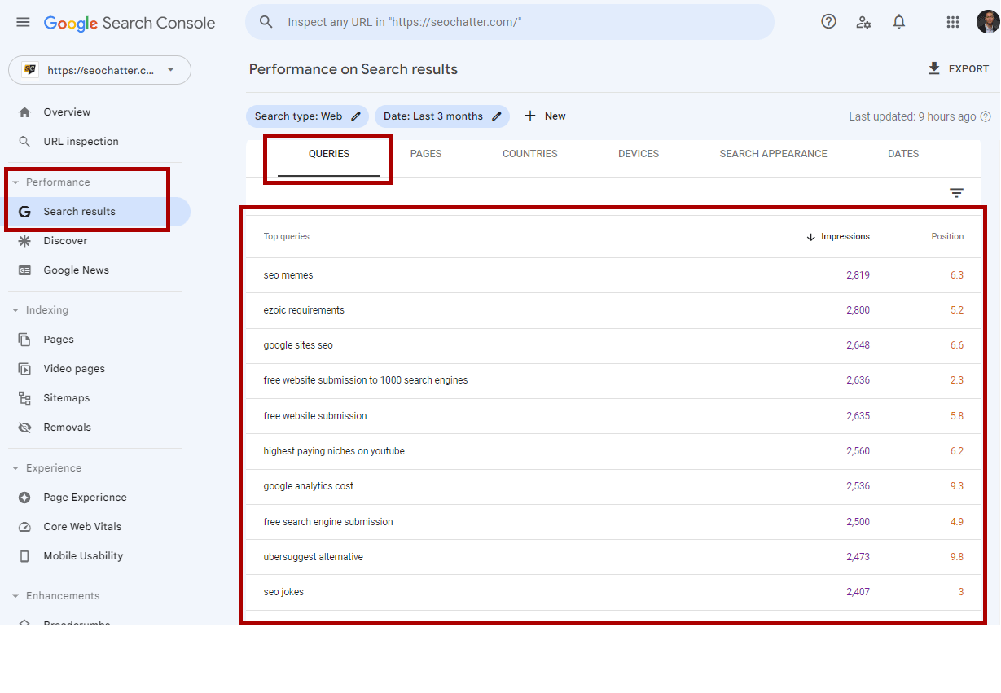Collapse the Indexing section
Image resolution: width=1001 pixels, height=693 pixels.
pyautogui.click(x=15, y=310)
